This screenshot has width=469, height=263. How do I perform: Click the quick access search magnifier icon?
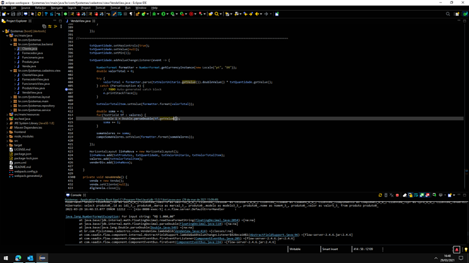tap(448, 14)
